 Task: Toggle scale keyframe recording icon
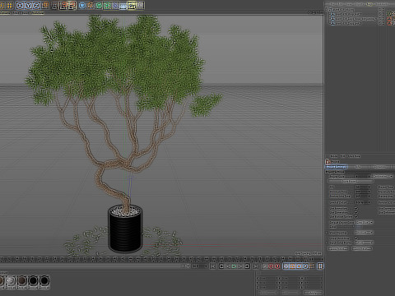pyautogui.click(x=292, y=266)
